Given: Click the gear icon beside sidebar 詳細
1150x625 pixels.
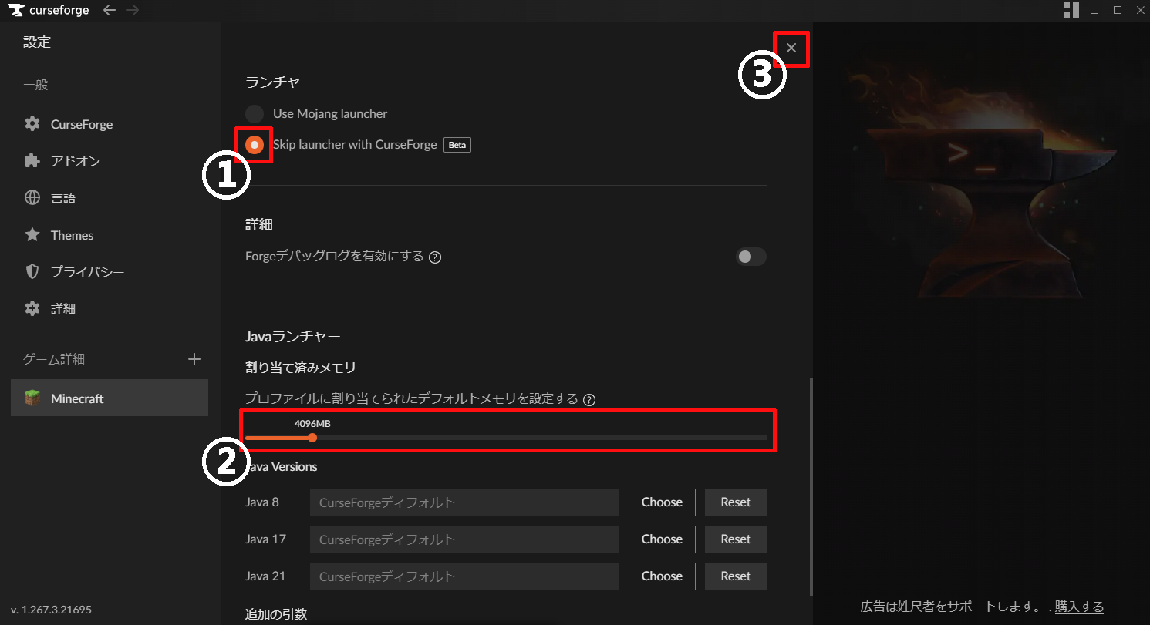Looking at the screenshot, I should point(32,309).
